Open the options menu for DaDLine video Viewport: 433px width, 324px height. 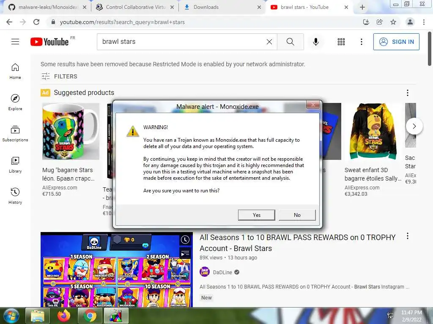coord(408,236)
